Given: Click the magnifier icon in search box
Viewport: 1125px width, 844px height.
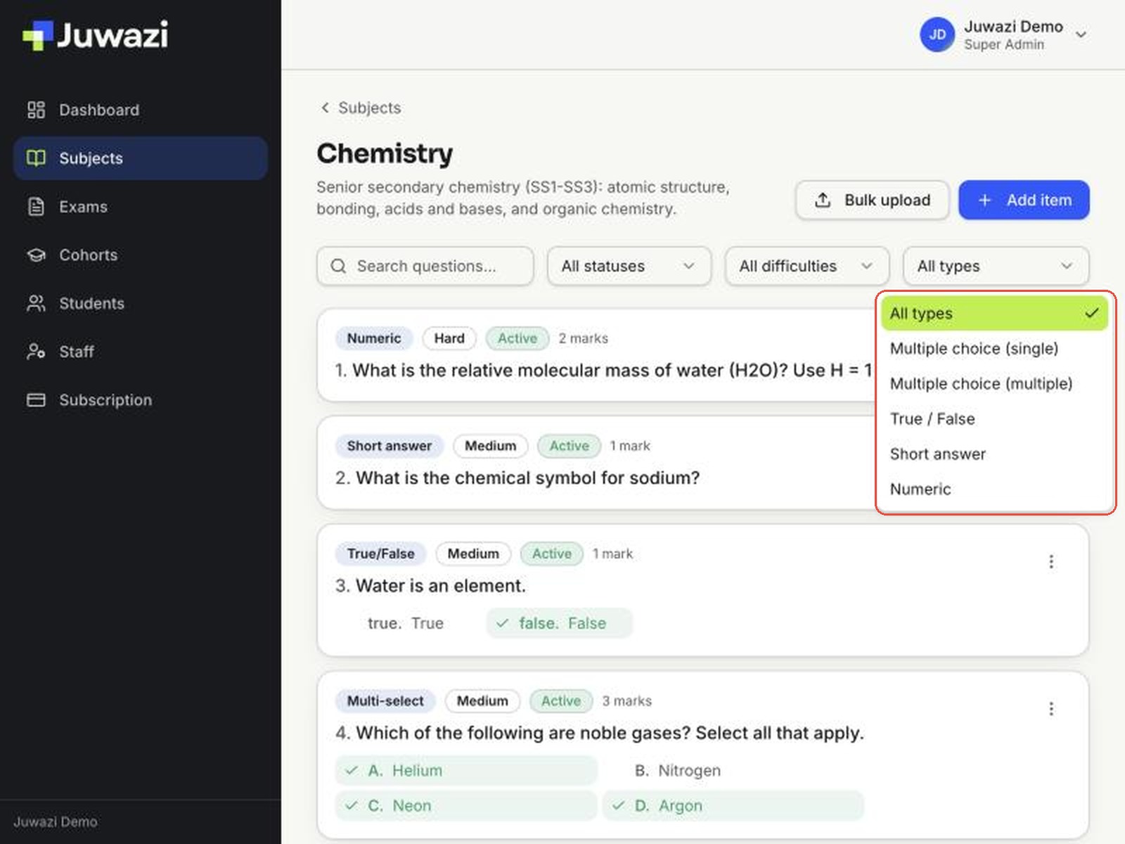Looking at the screenshot, I should 338,266.
